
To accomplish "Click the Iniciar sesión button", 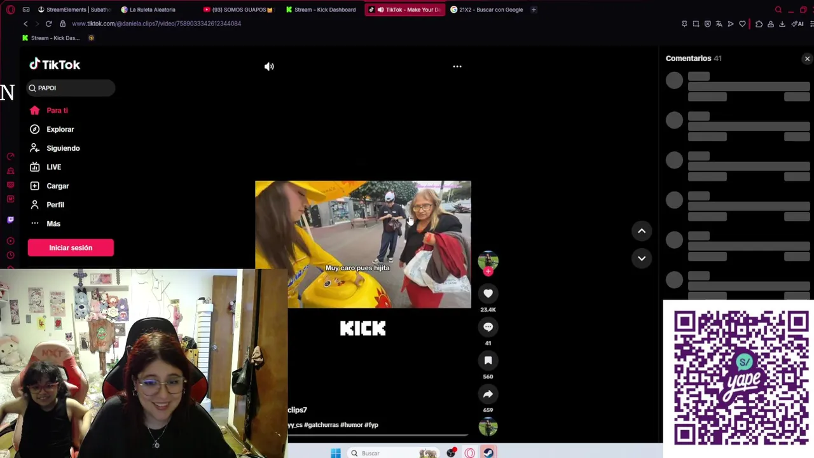I will 71,247.
